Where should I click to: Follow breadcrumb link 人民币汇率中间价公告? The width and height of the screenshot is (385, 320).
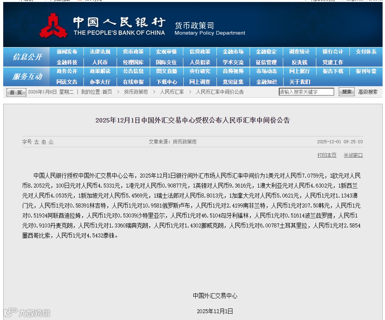[220, 92]
